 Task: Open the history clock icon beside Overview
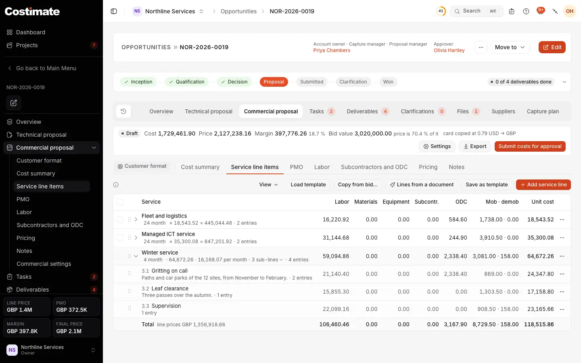click(x=123, y=111)
